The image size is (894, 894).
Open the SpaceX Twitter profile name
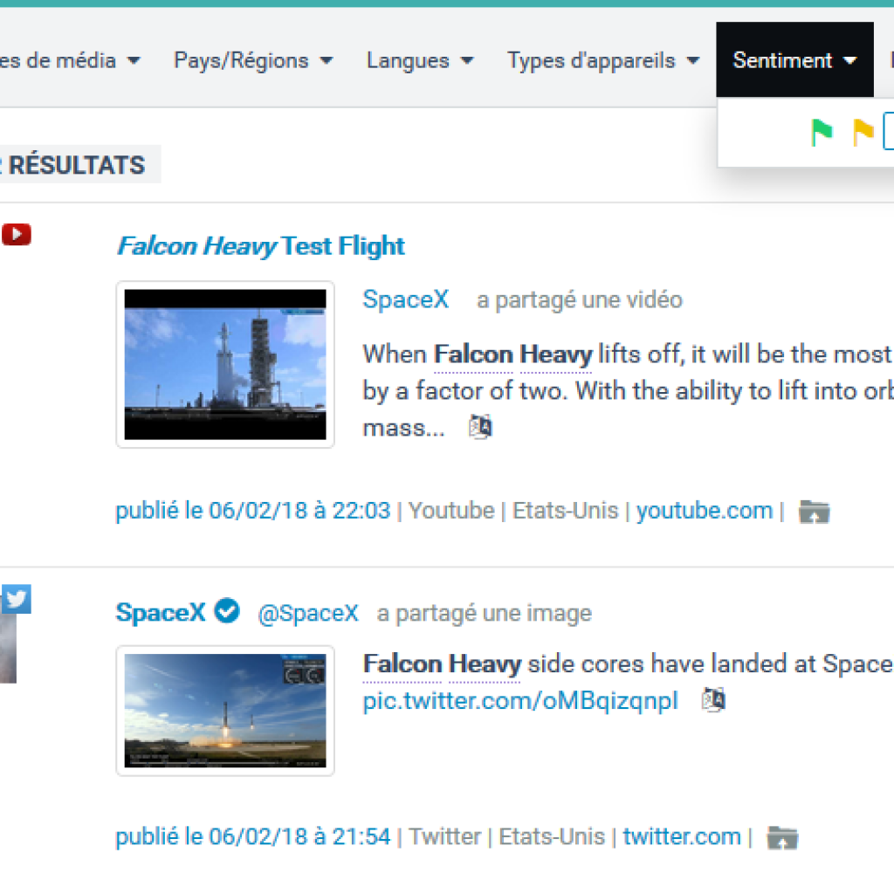(x=161, y=612)
